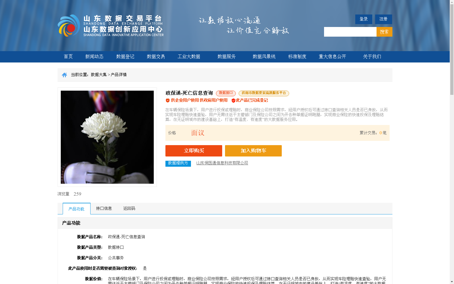The width and height of the screenshot is (454, 284).
Task: Click the 注册 button
Action: tap(384, 19)
